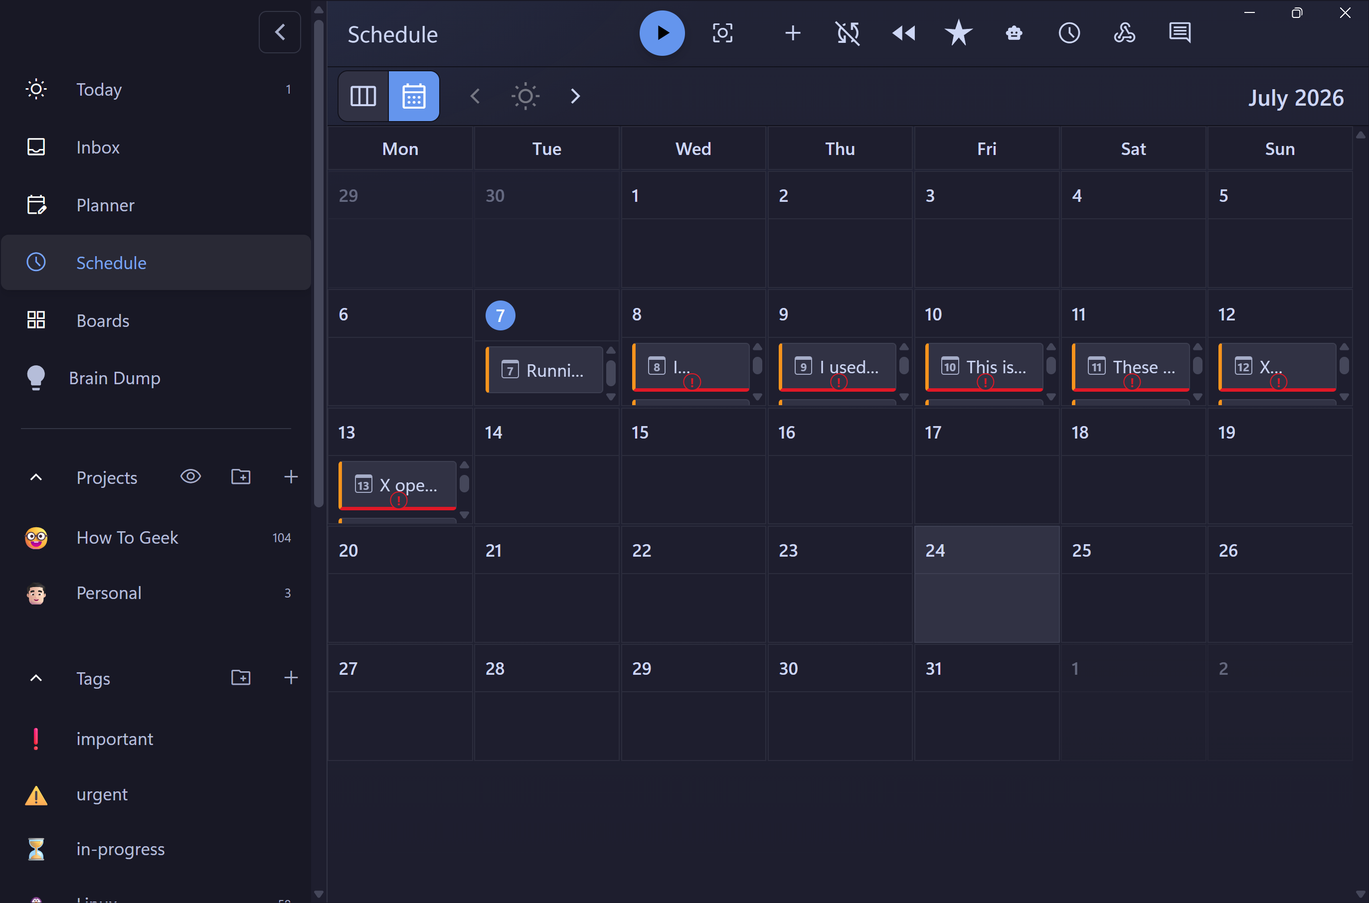Jump to today sun icon
This screenshot has width=1369, height=903.
coord(525,96)
